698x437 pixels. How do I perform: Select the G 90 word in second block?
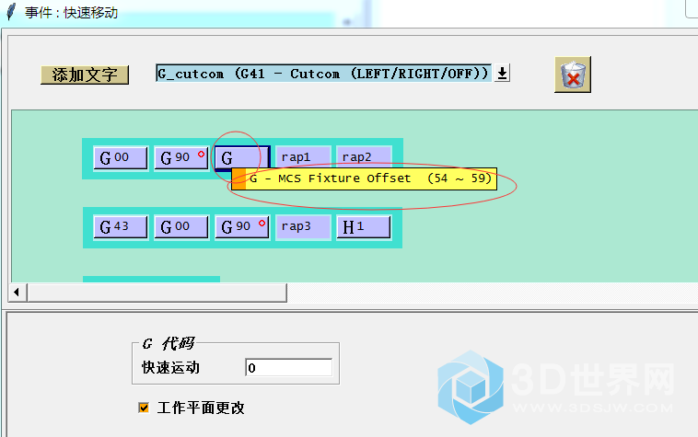241,227
